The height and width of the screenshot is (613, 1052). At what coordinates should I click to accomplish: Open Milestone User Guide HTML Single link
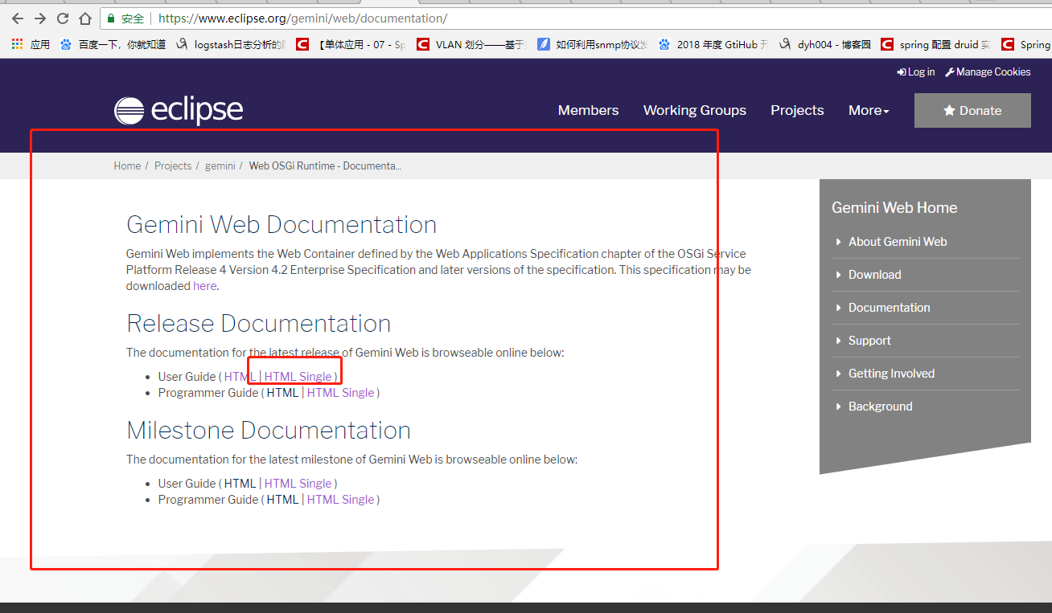coord(298,484)
